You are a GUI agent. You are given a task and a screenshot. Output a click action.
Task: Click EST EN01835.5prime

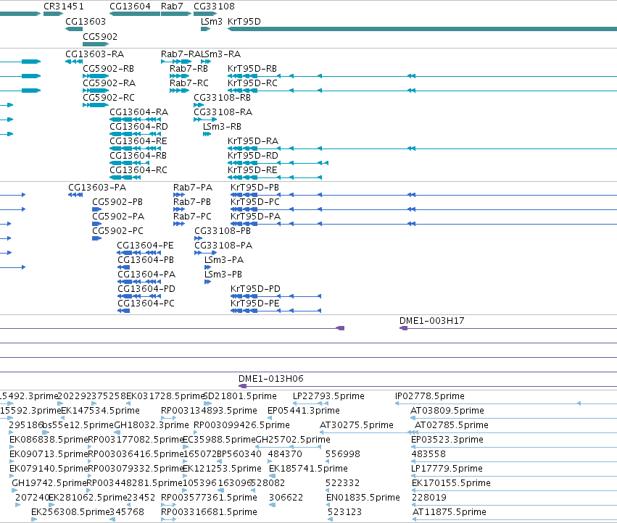coord(363,498)
